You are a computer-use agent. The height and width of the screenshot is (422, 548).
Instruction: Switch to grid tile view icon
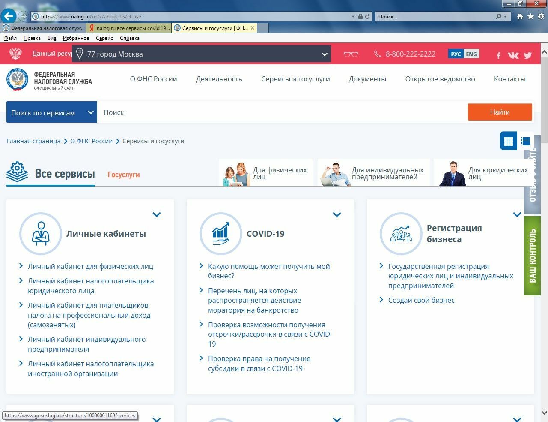[509, 141]
